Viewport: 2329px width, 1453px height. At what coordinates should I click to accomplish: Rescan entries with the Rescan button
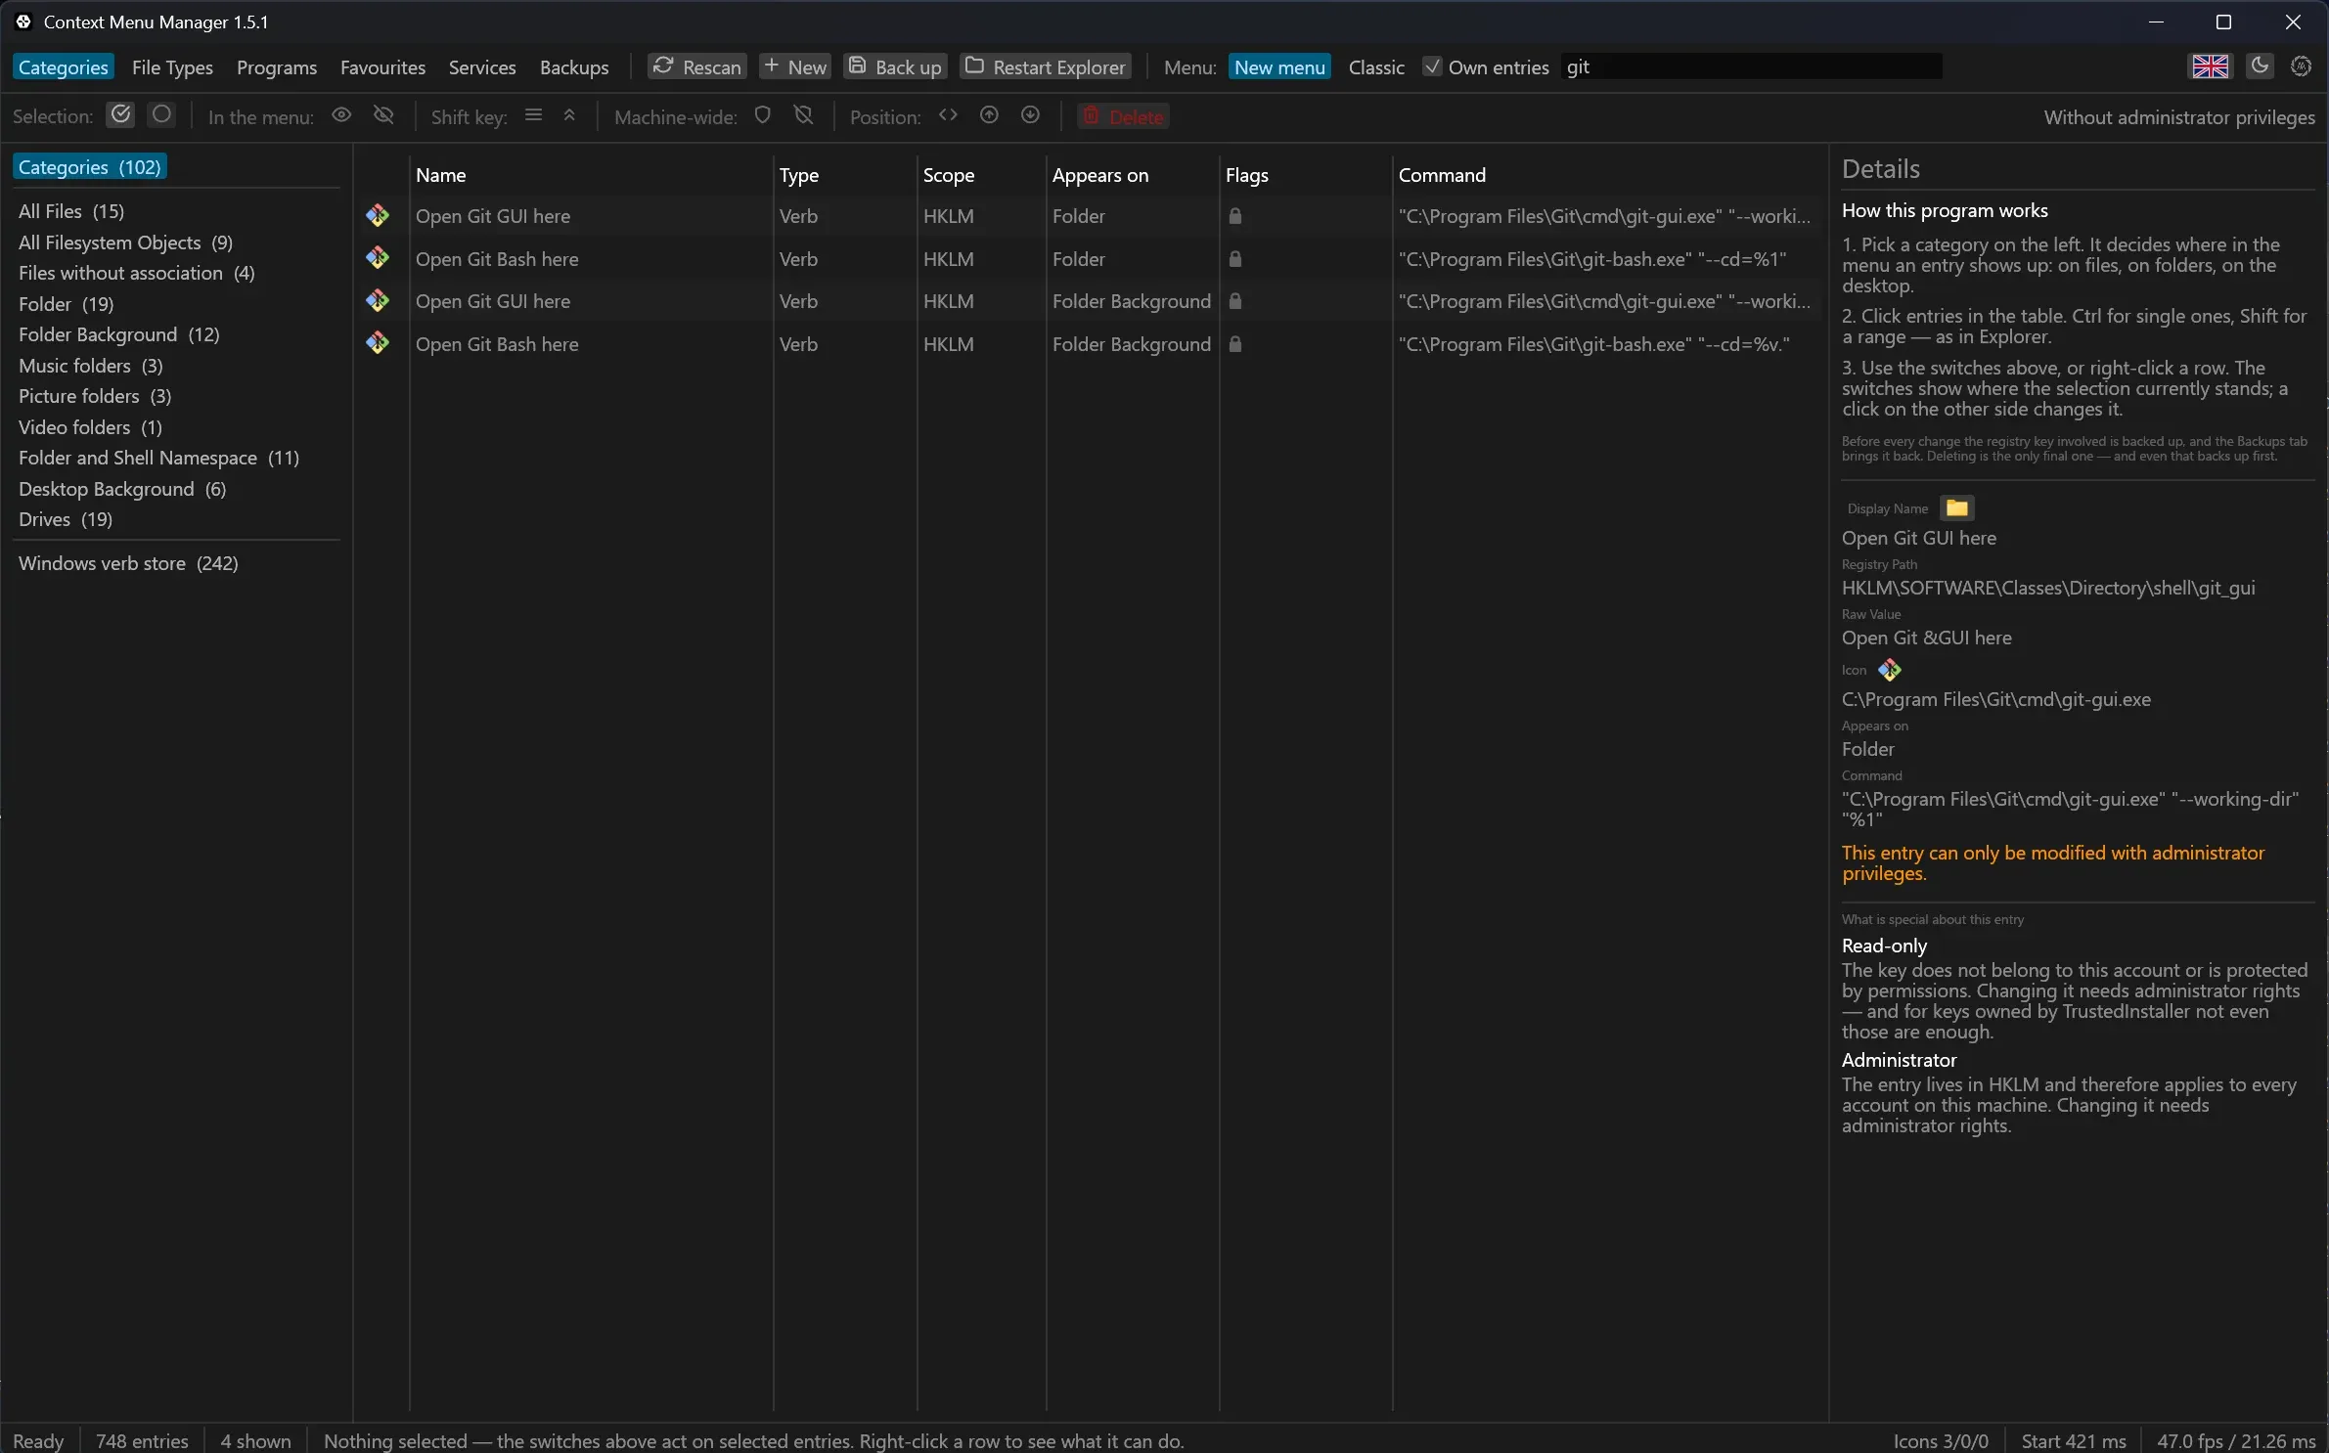pos(697,66)
